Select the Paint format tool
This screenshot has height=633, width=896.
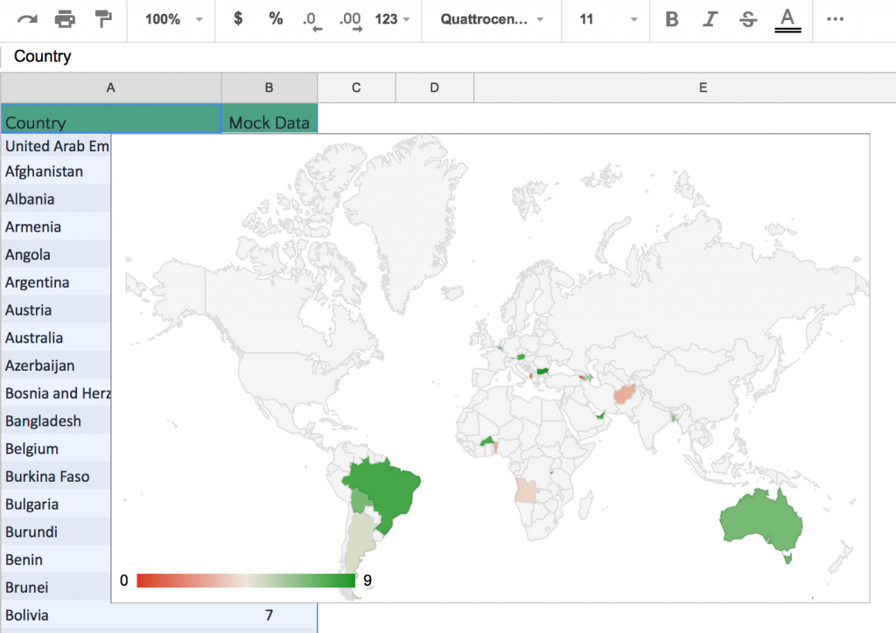(x=101, y=18)
